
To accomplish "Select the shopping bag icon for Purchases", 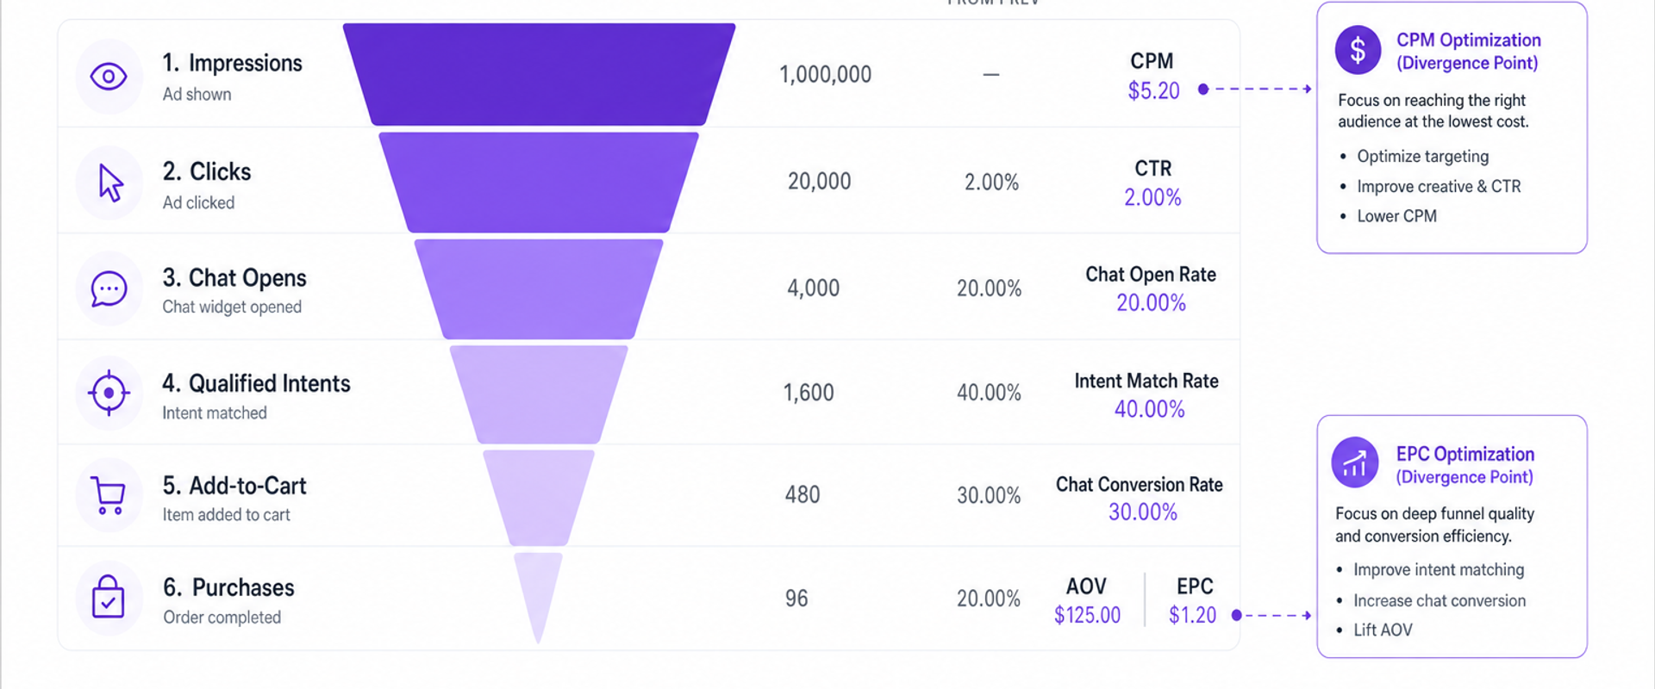I will (x=109, y=597).
